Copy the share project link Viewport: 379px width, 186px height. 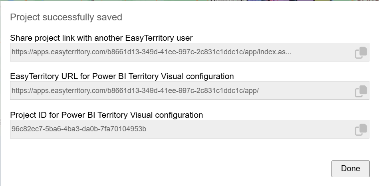361,53
